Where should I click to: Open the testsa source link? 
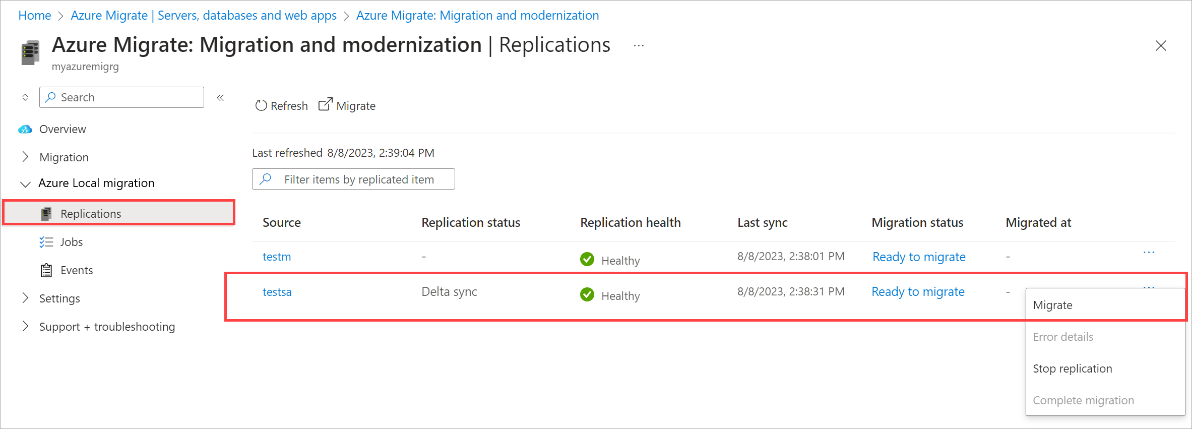tap(277, 292)
